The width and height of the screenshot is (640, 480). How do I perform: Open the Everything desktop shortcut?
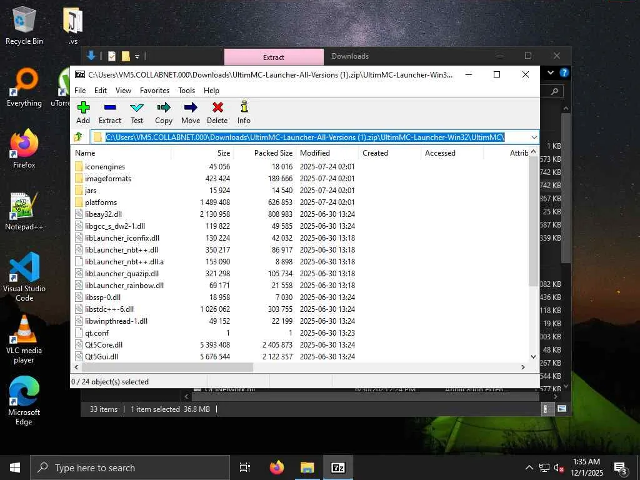tap(24, 87)
